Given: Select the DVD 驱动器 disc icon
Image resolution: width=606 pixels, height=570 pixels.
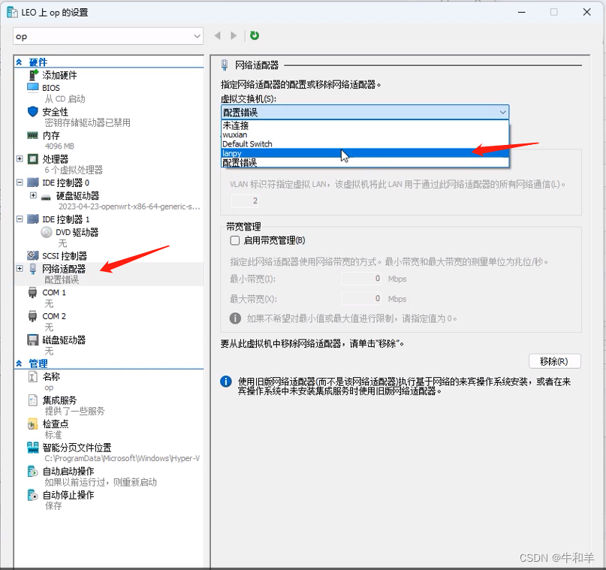Looking at the screenshot, I should point(47,232).
